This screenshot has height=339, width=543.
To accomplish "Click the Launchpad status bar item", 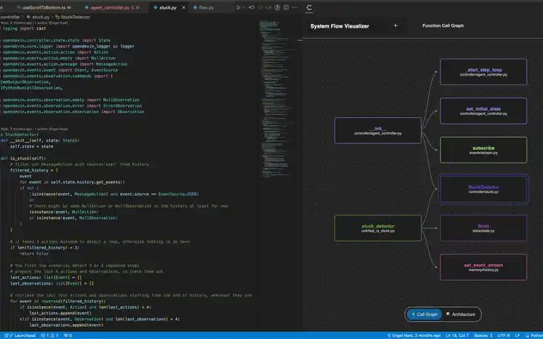I will click(x=20, y=335).
